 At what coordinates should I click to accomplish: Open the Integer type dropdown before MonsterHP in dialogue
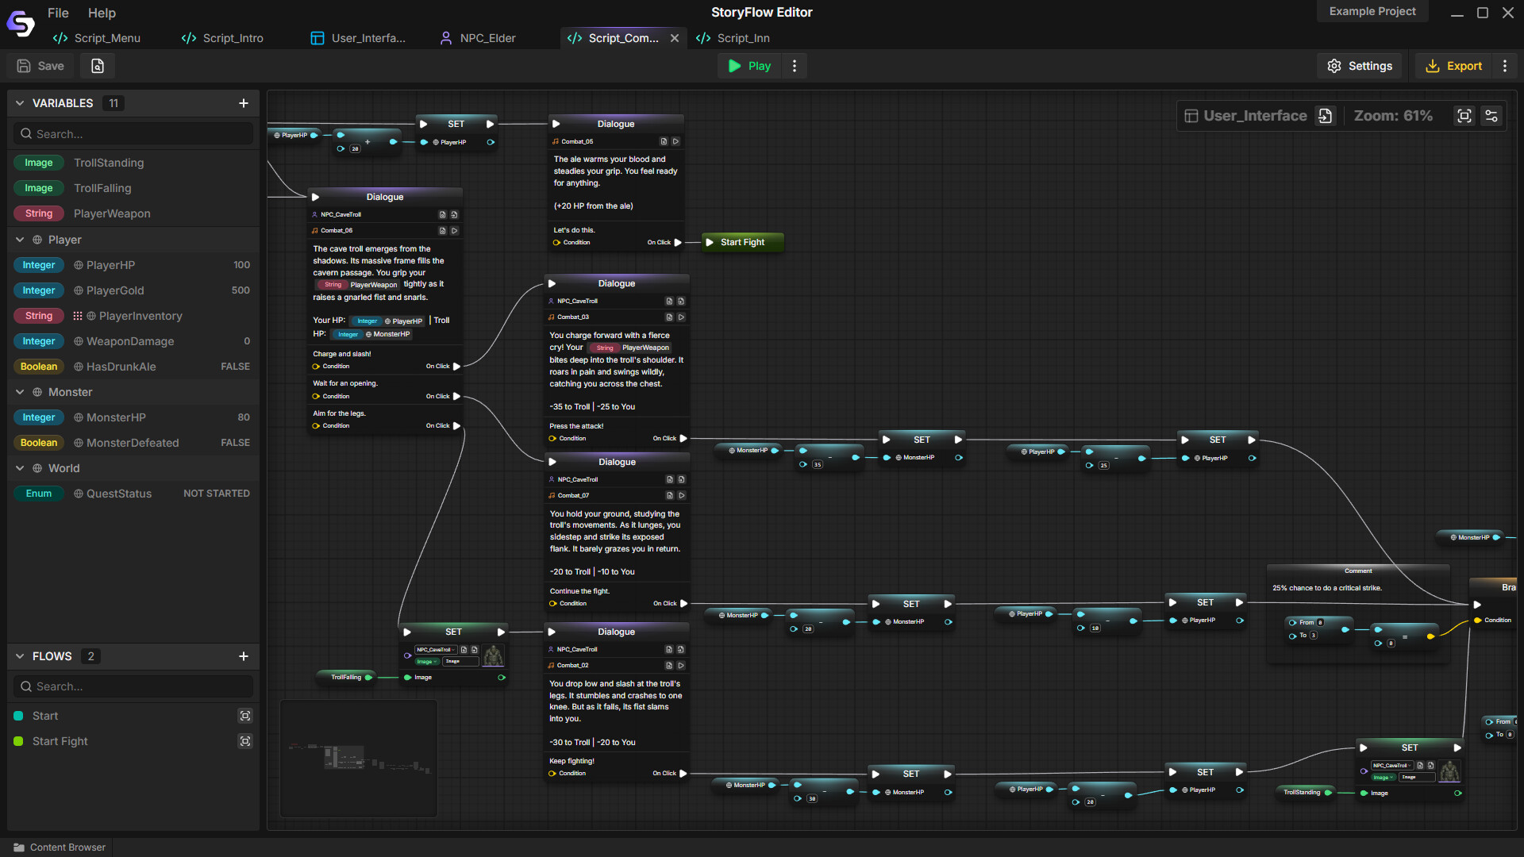[348, 335]
